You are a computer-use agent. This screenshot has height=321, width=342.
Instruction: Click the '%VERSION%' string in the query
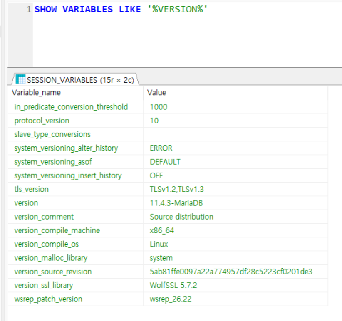tap(178, 10)
